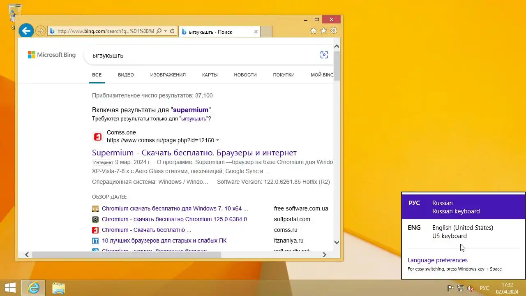Open the Tools gear icon

pos(334,31)
